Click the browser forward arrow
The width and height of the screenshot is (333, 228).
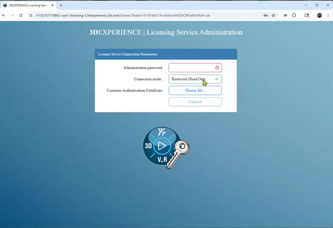click(x=12, y=15)
